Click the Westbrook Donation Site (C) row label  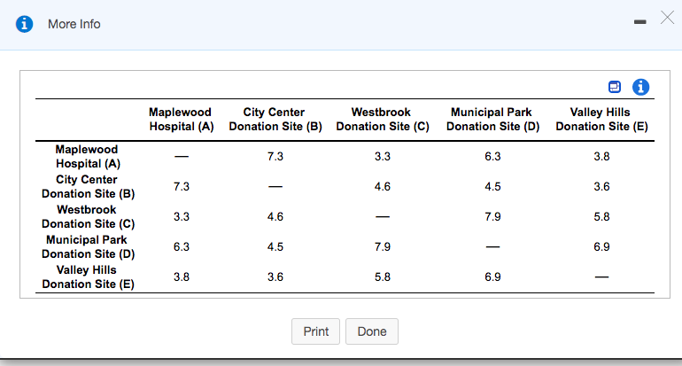(88, 217)
